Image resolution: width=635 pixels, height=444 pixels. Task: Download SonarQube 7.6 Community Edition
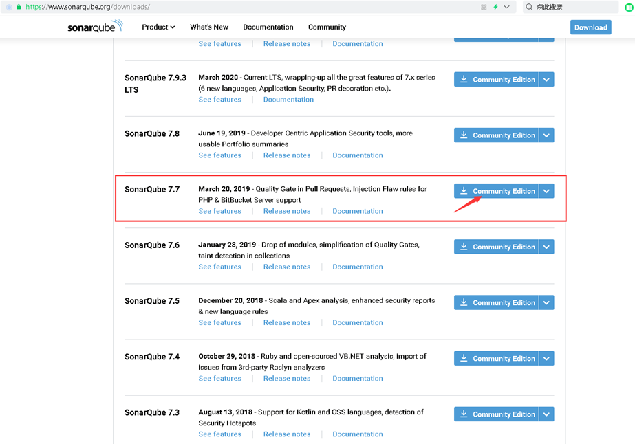pyautogui.click(x=497, y=247)
